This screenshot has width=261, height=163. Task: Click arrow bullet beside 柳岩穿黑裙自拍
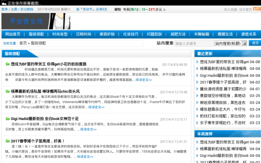coord(197,103)
